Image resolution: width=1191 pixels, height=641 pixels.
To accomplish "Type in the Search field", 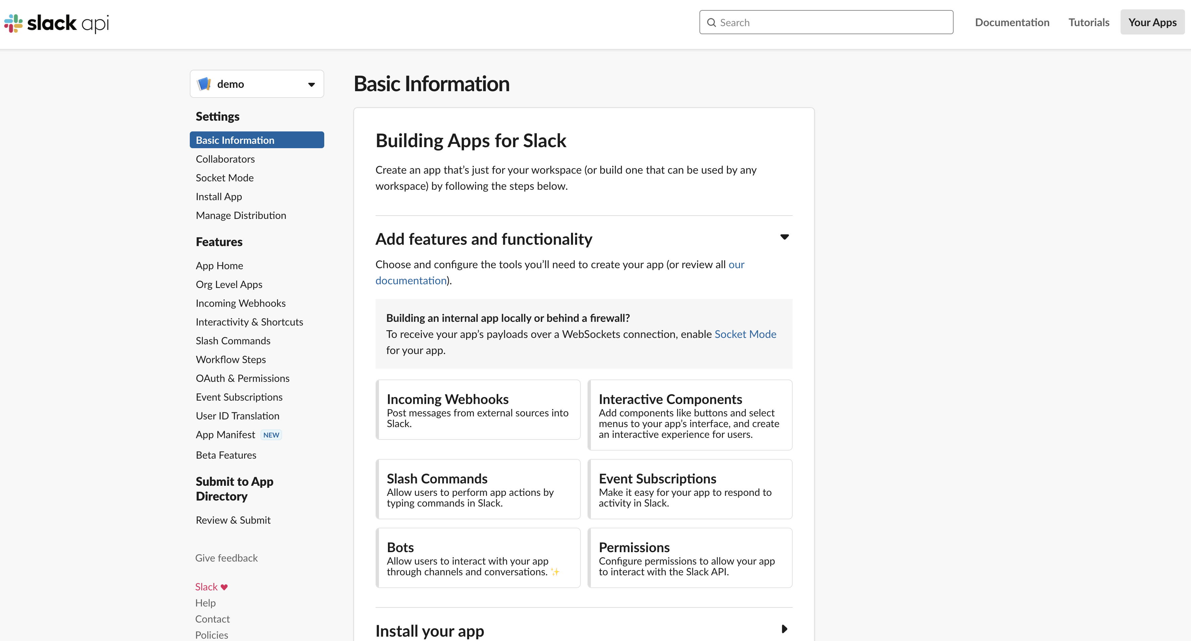I will click(832, 23).
